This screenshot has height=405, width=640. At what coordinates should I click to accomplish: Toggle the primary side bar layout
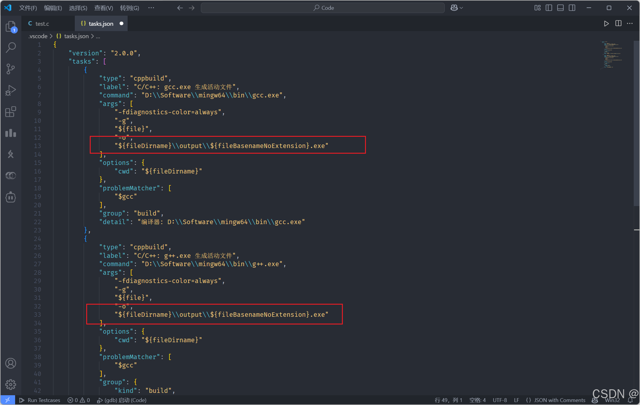549,8
